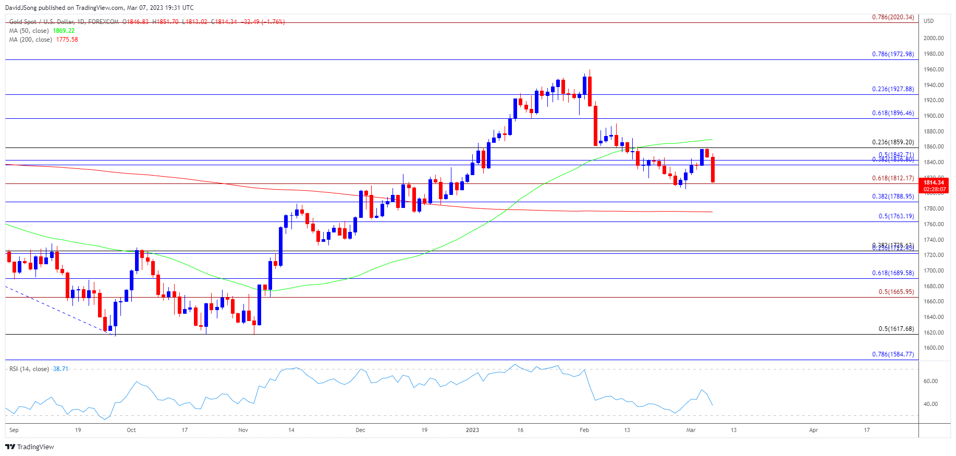This screenshot has height=456, width=956.
Task: Click the 0.236(1927.88) Fibonacci label
Action: point(893,89)
